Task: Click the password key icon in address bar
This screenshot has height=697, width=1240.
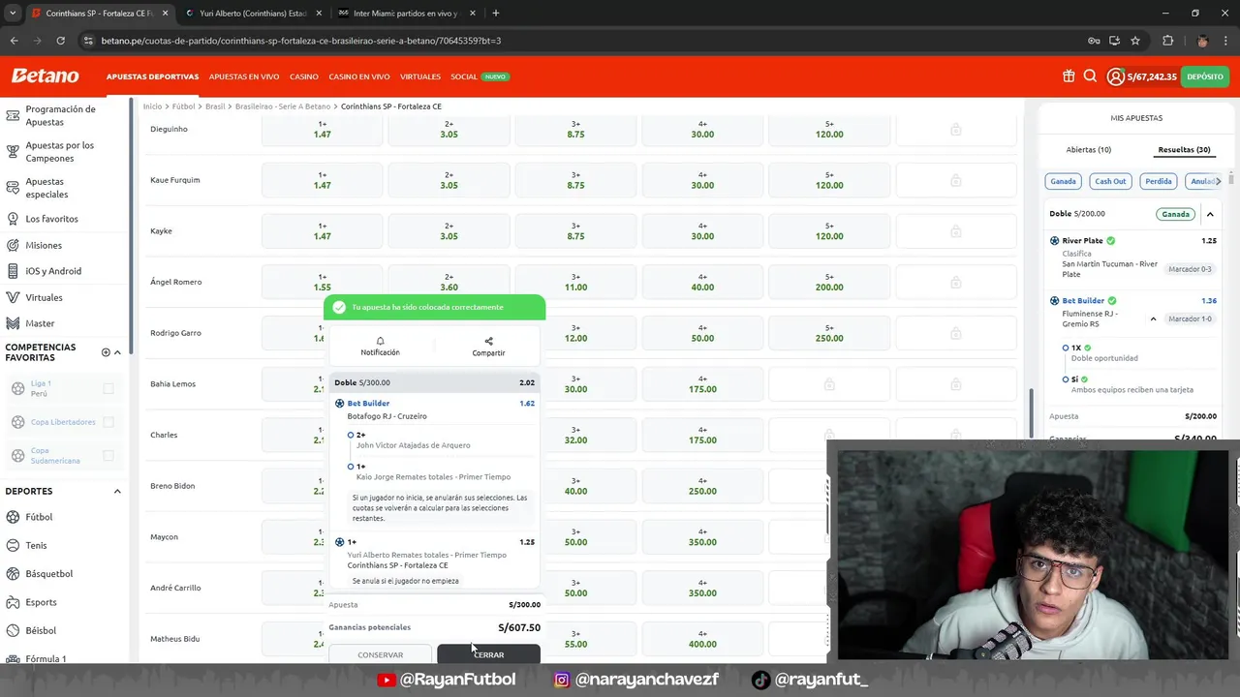Action: click(1094, 41)
